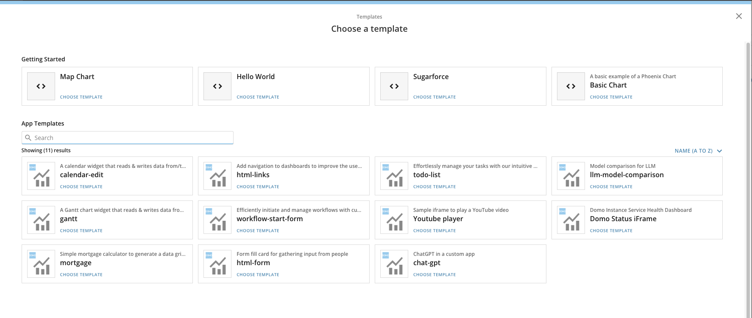
Task: Expand sort options with the chevron arrow
Action: [719, 151]
